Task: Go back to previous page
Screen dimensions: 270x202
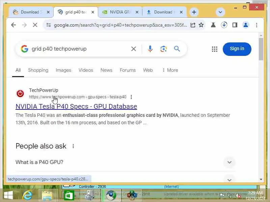Action: click(x=13, y=25)
